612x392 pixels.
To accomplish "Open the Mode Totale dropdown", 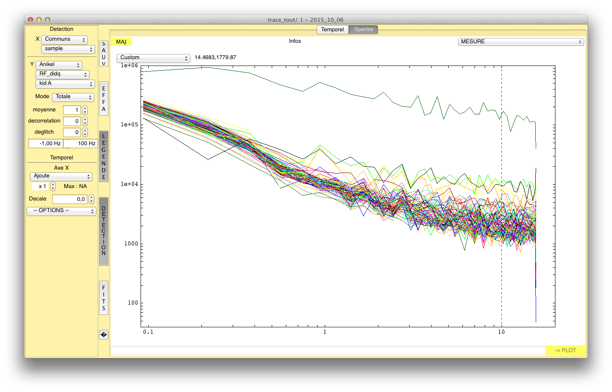I will [x=73, y=97].
